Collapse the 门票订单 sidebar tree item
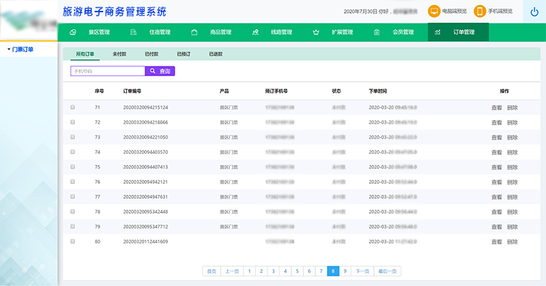Image resolution: width=546 pixels, height=286 pixels. [8, 49]
